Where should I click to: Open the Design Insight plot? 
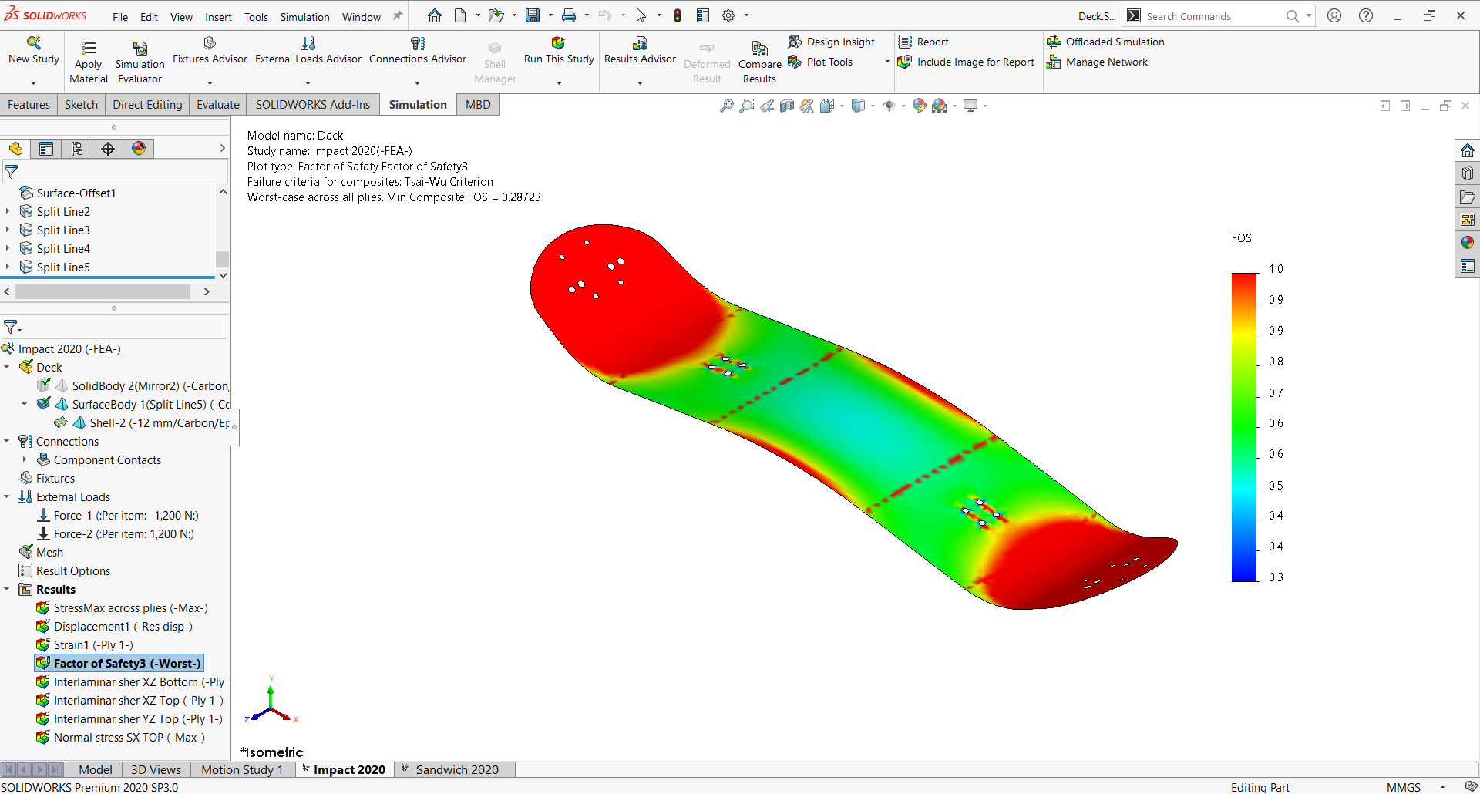[x=832, y=42]
